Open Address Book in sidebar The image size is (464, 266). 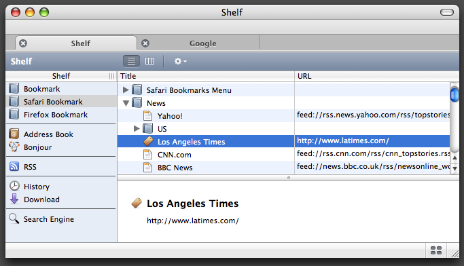[61, 134]
